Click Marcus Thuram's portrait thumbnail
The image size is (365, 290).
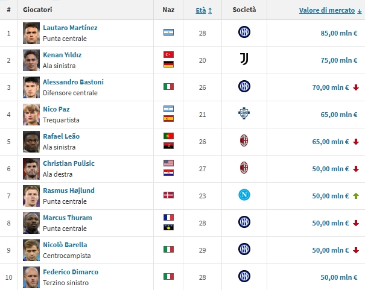31,222
